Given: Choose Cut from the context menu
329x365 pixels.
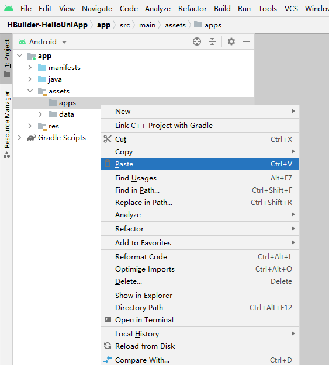Looking at the screenshot, I should click(x=200, y=140).
